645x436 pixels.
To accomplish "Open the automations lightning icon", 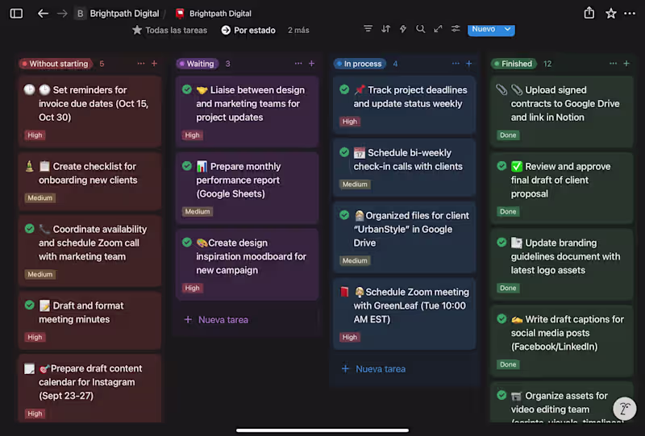I will [x=403, y=29].
